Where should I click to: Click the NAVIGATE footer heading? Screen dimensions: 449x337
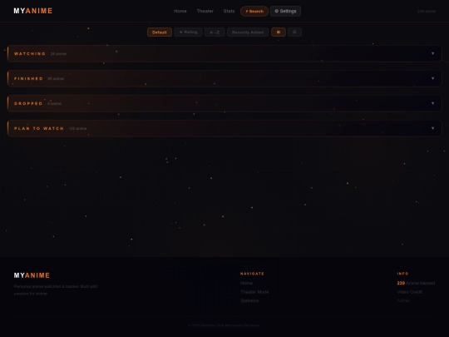[x=252, y=274]
